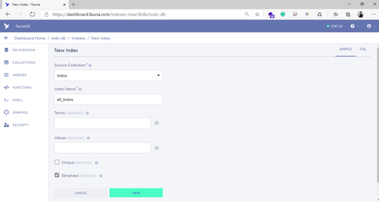Open FUNCTIONS in sidebar

pyautogui.click(x=22, y=88)
